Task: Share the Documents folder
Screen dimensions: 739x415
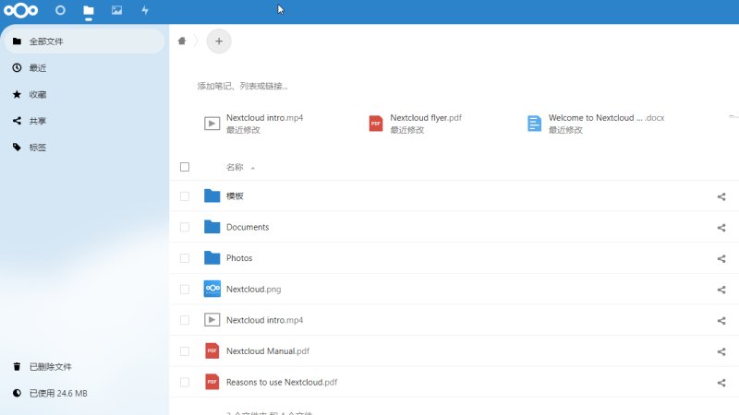Action: tap(721, 228)
